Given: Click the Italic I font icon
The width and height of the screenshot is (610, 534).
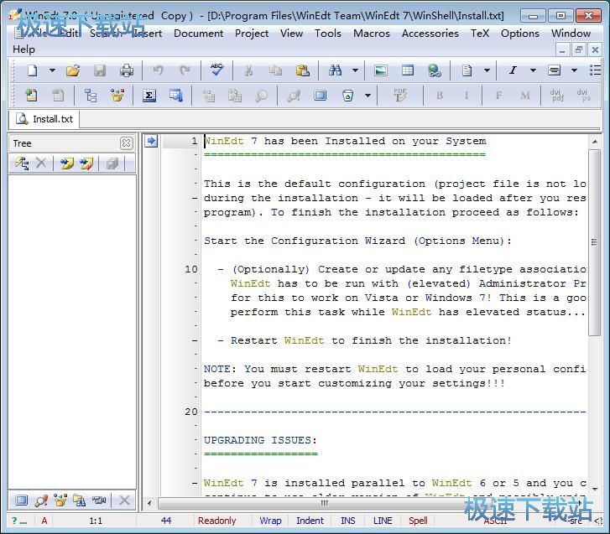Looking at the screenshot, I should 513,70.
